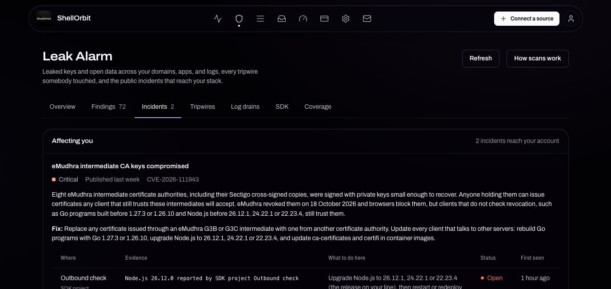Open the user account avatar icon

pos(571,19)
